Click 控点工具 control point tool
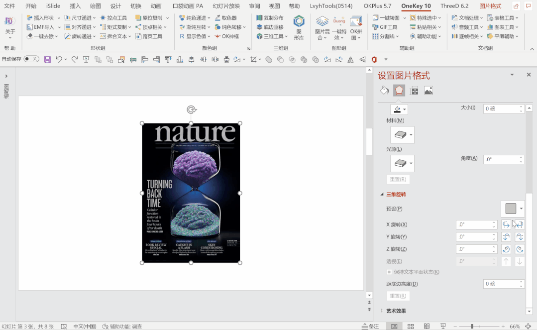 tap(113, 18)
